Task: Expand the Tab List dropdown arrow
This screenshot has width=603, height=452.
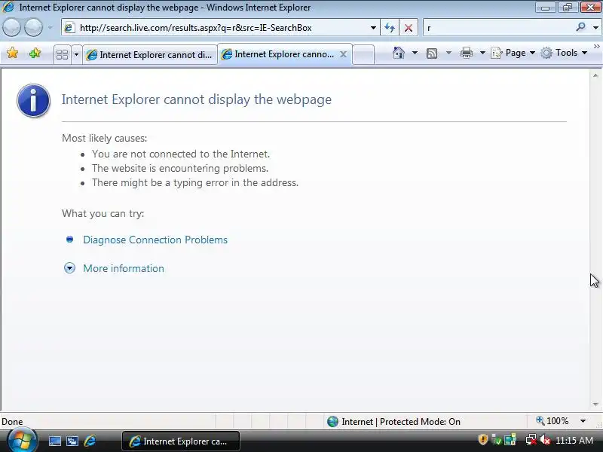Action: tap(76, 54)
